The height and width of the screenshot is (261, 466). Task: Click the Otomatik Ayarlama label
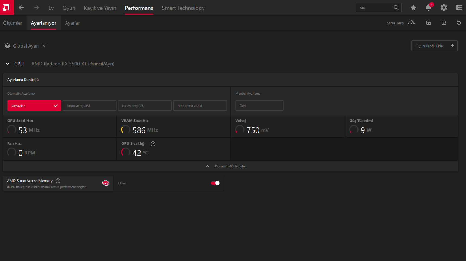pyautogui.click(x=21, y=94)
